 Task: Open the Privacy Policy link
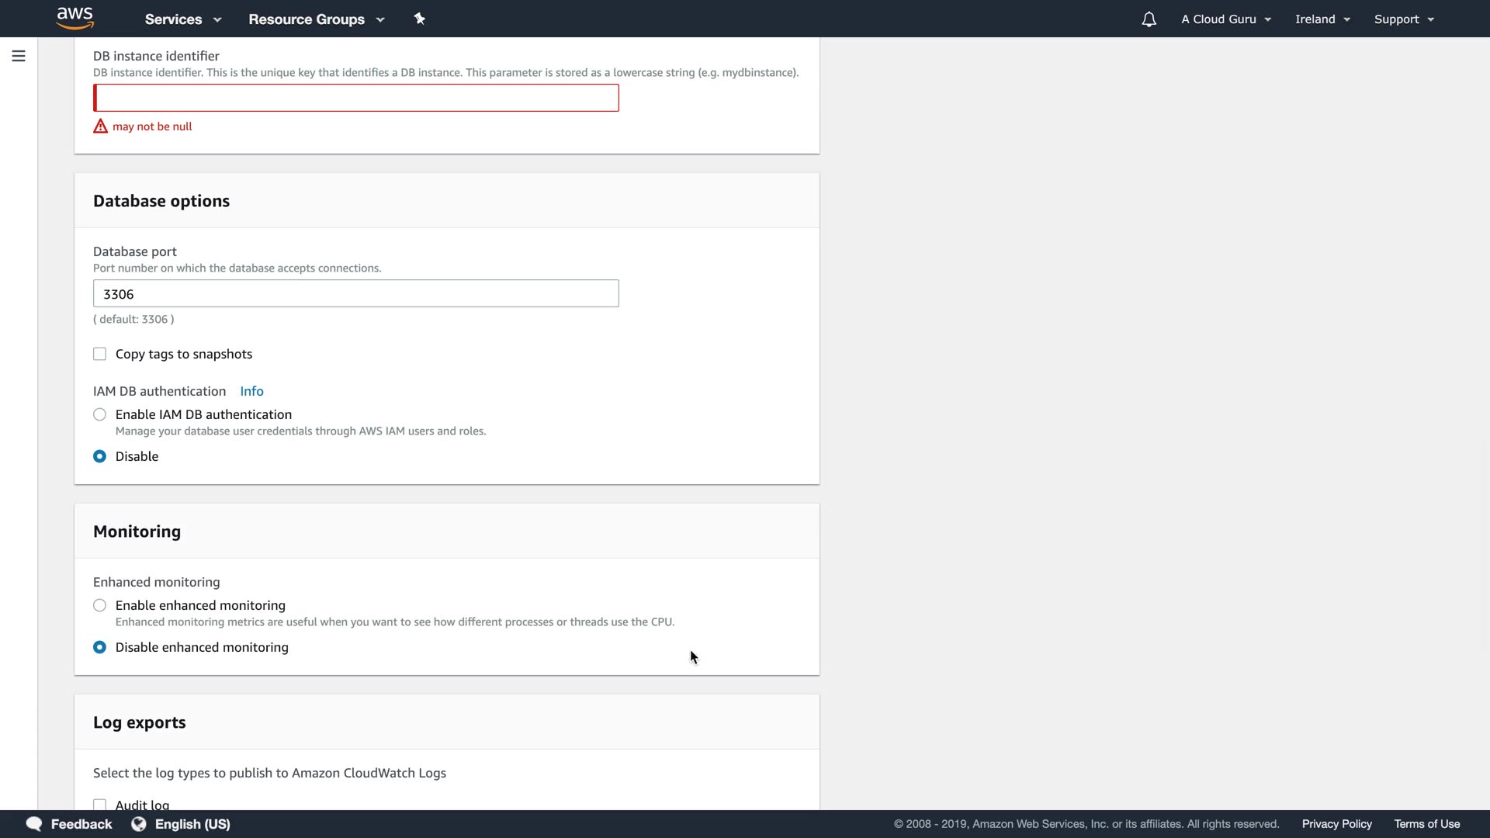tap(1336, 824)
